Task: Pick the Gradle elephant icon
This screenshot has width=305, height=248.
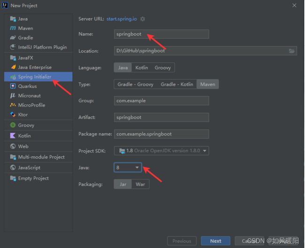Action: (x=13, y=37)
